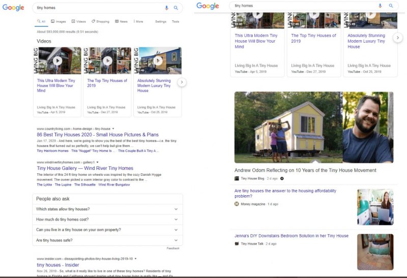Open 'Absolutely Stunning Modern Luxury Tiny House' title in right window

[366, 41]
